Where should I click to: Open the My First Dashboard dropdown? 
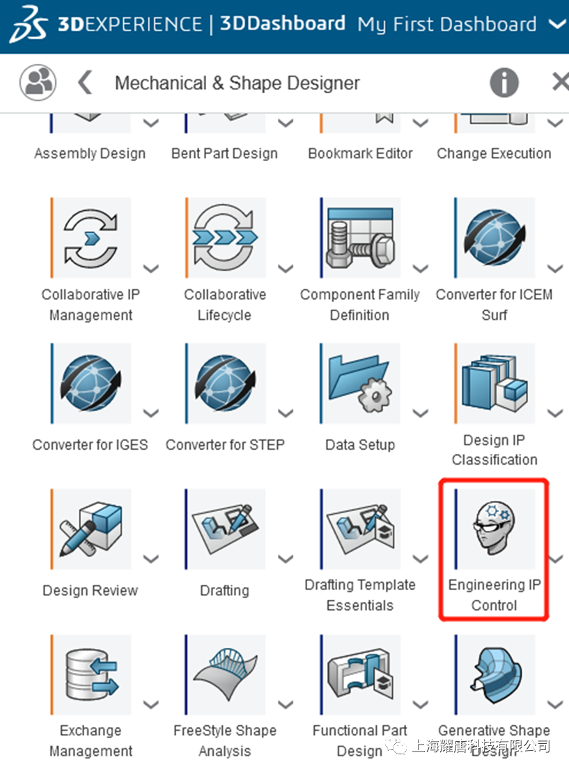click(x=558, y=24)
